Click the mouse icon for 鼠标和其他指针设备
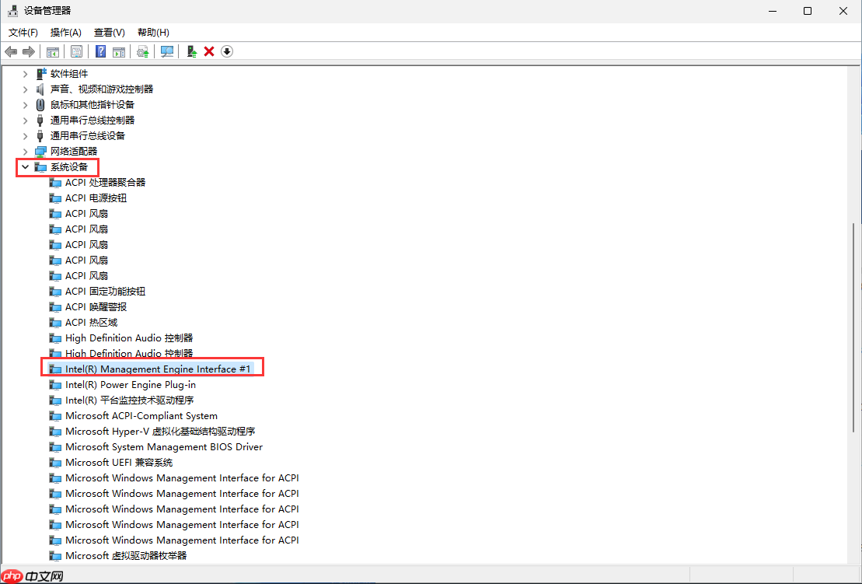Screen dimensions: 862x584 tap(40, 104)
